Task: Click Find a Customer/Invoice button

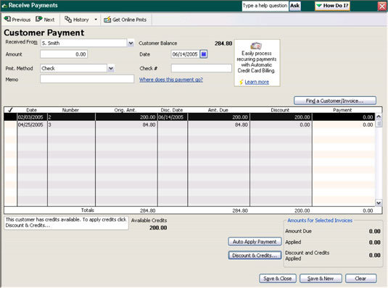Action: [x=335, y=101]
